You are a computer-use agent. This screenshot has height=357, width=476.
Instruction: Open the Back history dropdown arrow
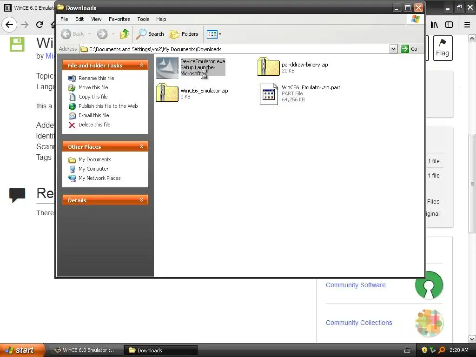(90, 34)
